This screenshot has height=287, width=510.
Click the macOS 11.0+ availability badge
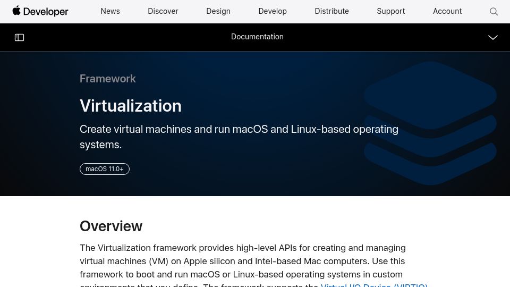pos(105,169)
